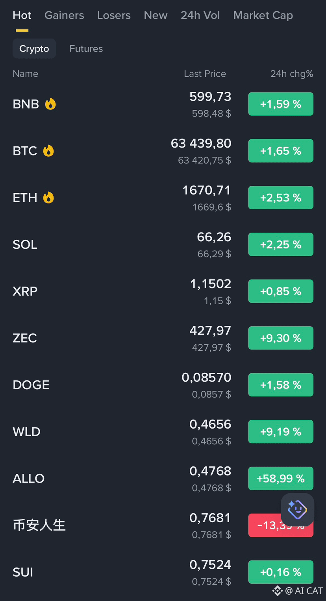This screenshot has height=601, width=326.
Task: Switch to the Gainers tab
Action: click(64, 15)
